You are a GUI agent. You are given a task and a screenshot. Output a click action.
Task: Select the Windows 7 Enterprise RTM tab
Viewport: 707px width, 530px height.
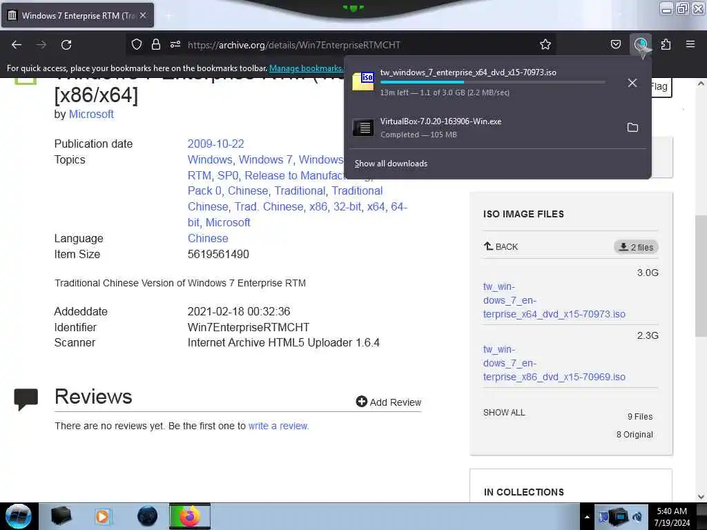tap(77, 15)
